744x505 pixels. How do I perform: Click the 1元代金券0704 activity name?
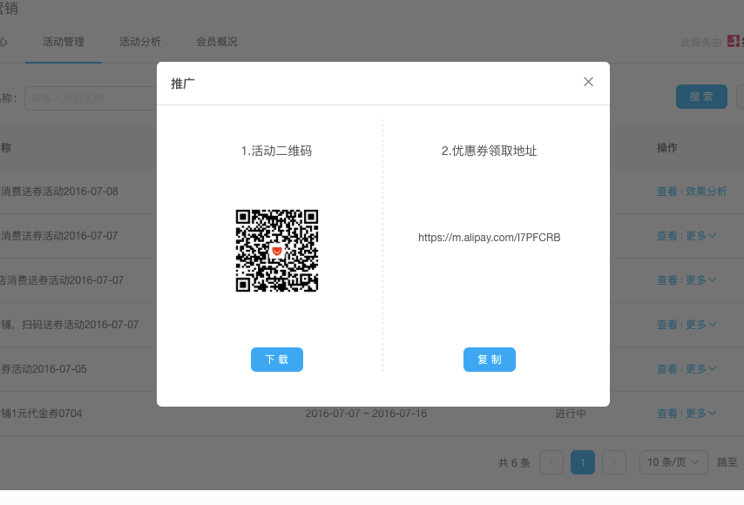(x=41, y=414)
